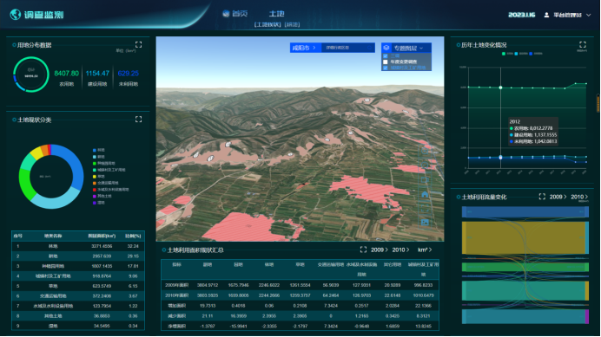Image resolution: width=601 pixels, height=337 pixels.
Task: Change the 2009 year in summary table header
Action: point(379,250)
